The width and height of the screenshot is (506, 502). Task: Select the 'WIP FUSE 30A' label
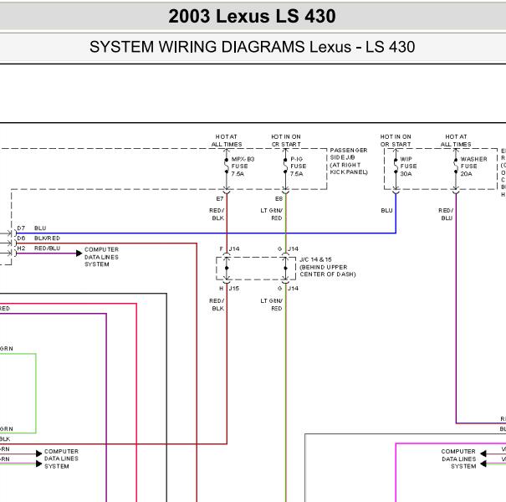click(408, 166)
